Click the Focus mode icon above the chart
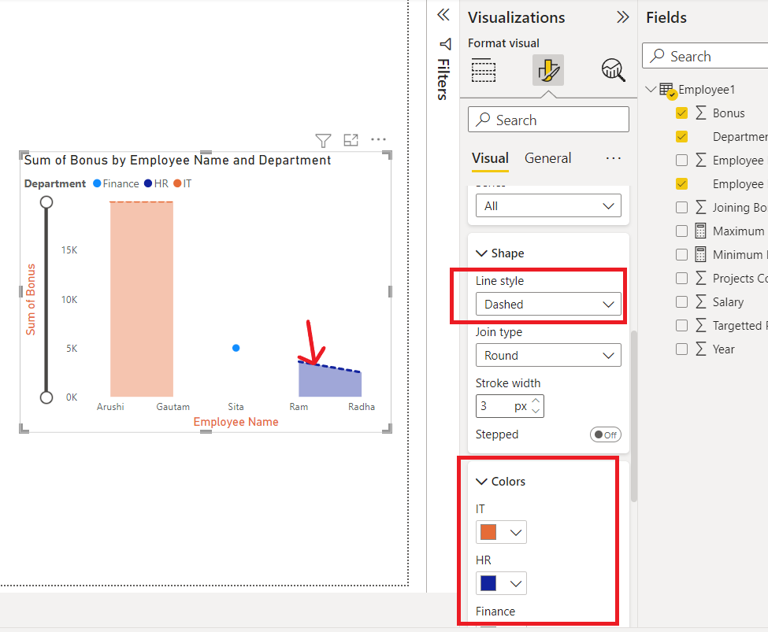This screenshot has height=632, width=768. coord(351,140)
